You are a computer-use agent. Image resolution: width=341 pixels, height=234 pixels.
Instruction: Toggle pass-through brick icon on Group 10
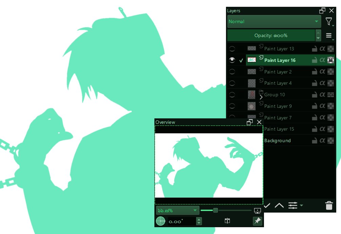pos(330,95)
